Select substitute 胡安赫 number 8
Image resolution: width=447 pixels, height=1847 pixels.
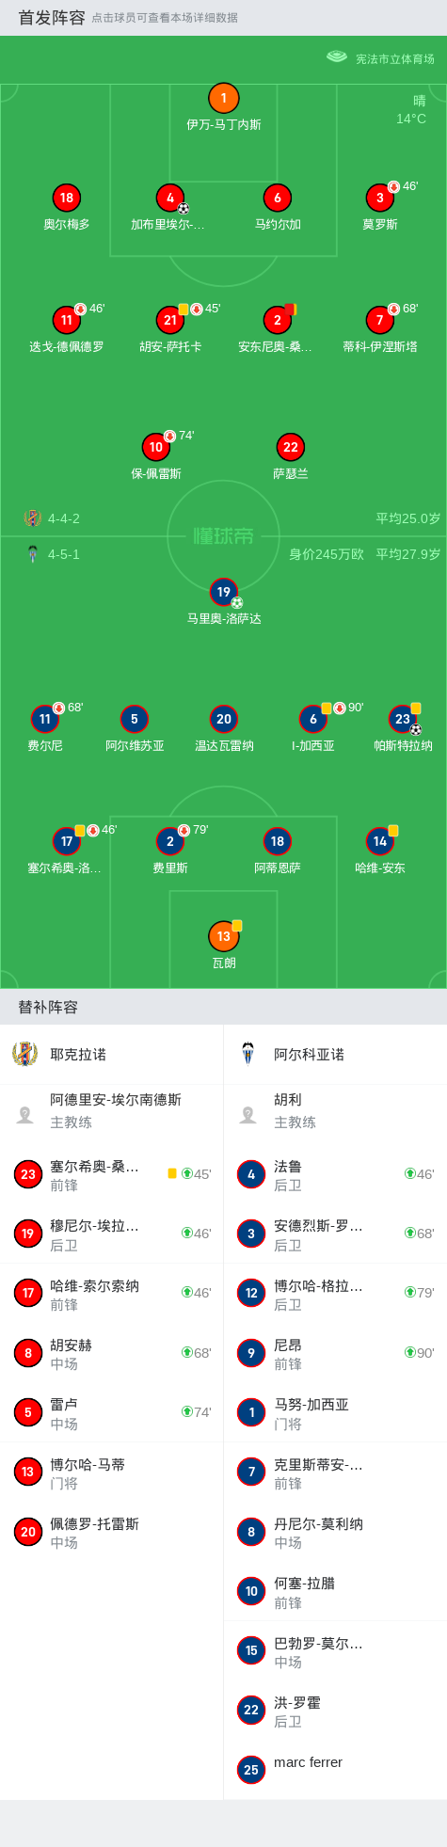[112, 1353]
